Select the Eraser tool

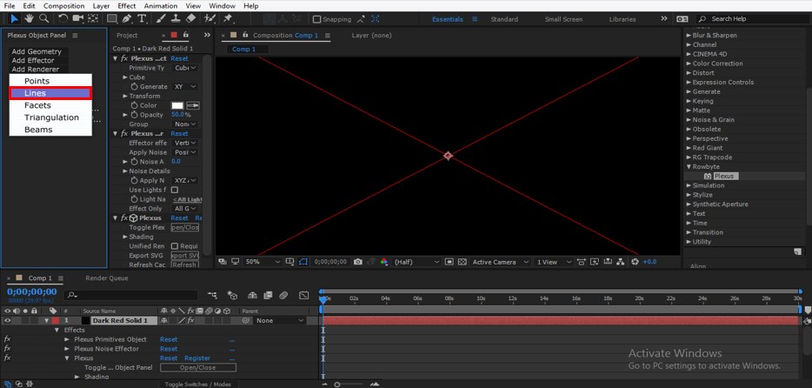(x=191, y=18)
